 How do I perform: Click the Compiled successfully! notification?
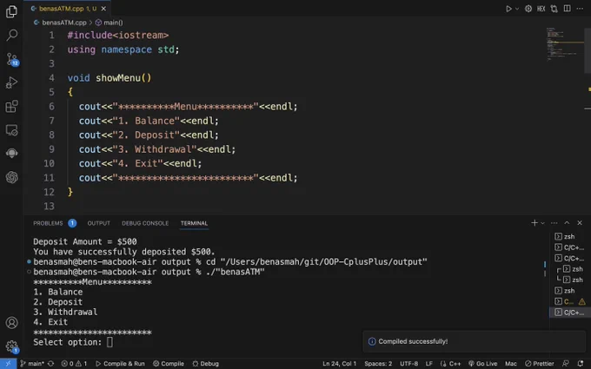(x=475, y=341)
